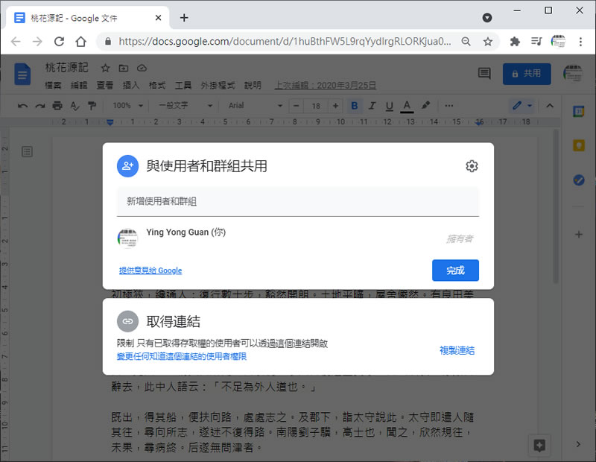Click the Google Docs home icon
Image resolution: width=596 pixels, height=462 pixels.
pyautogui.click(x=22, y=75)
